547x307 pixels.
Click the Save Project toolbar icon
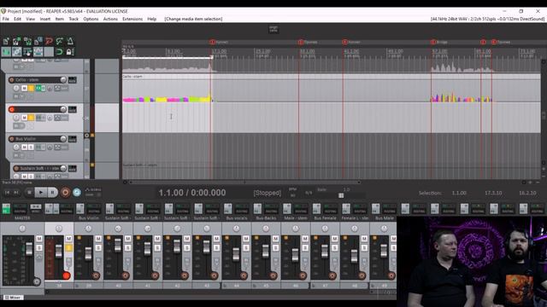coord(27,42)
